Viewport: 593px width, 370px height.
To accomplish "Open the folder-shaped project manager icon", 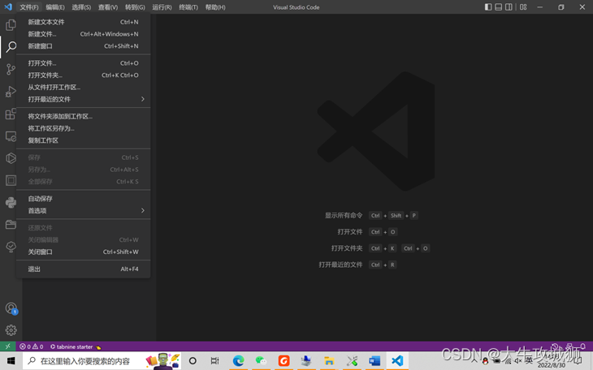I will pos(11,225).
